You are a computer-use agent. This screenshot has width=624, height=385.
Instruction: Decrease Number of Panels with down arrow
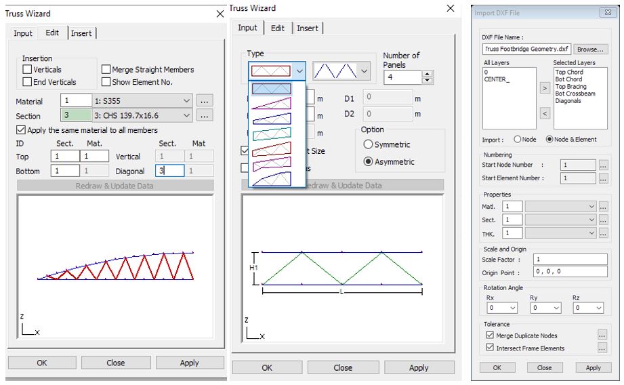(427, 80)
